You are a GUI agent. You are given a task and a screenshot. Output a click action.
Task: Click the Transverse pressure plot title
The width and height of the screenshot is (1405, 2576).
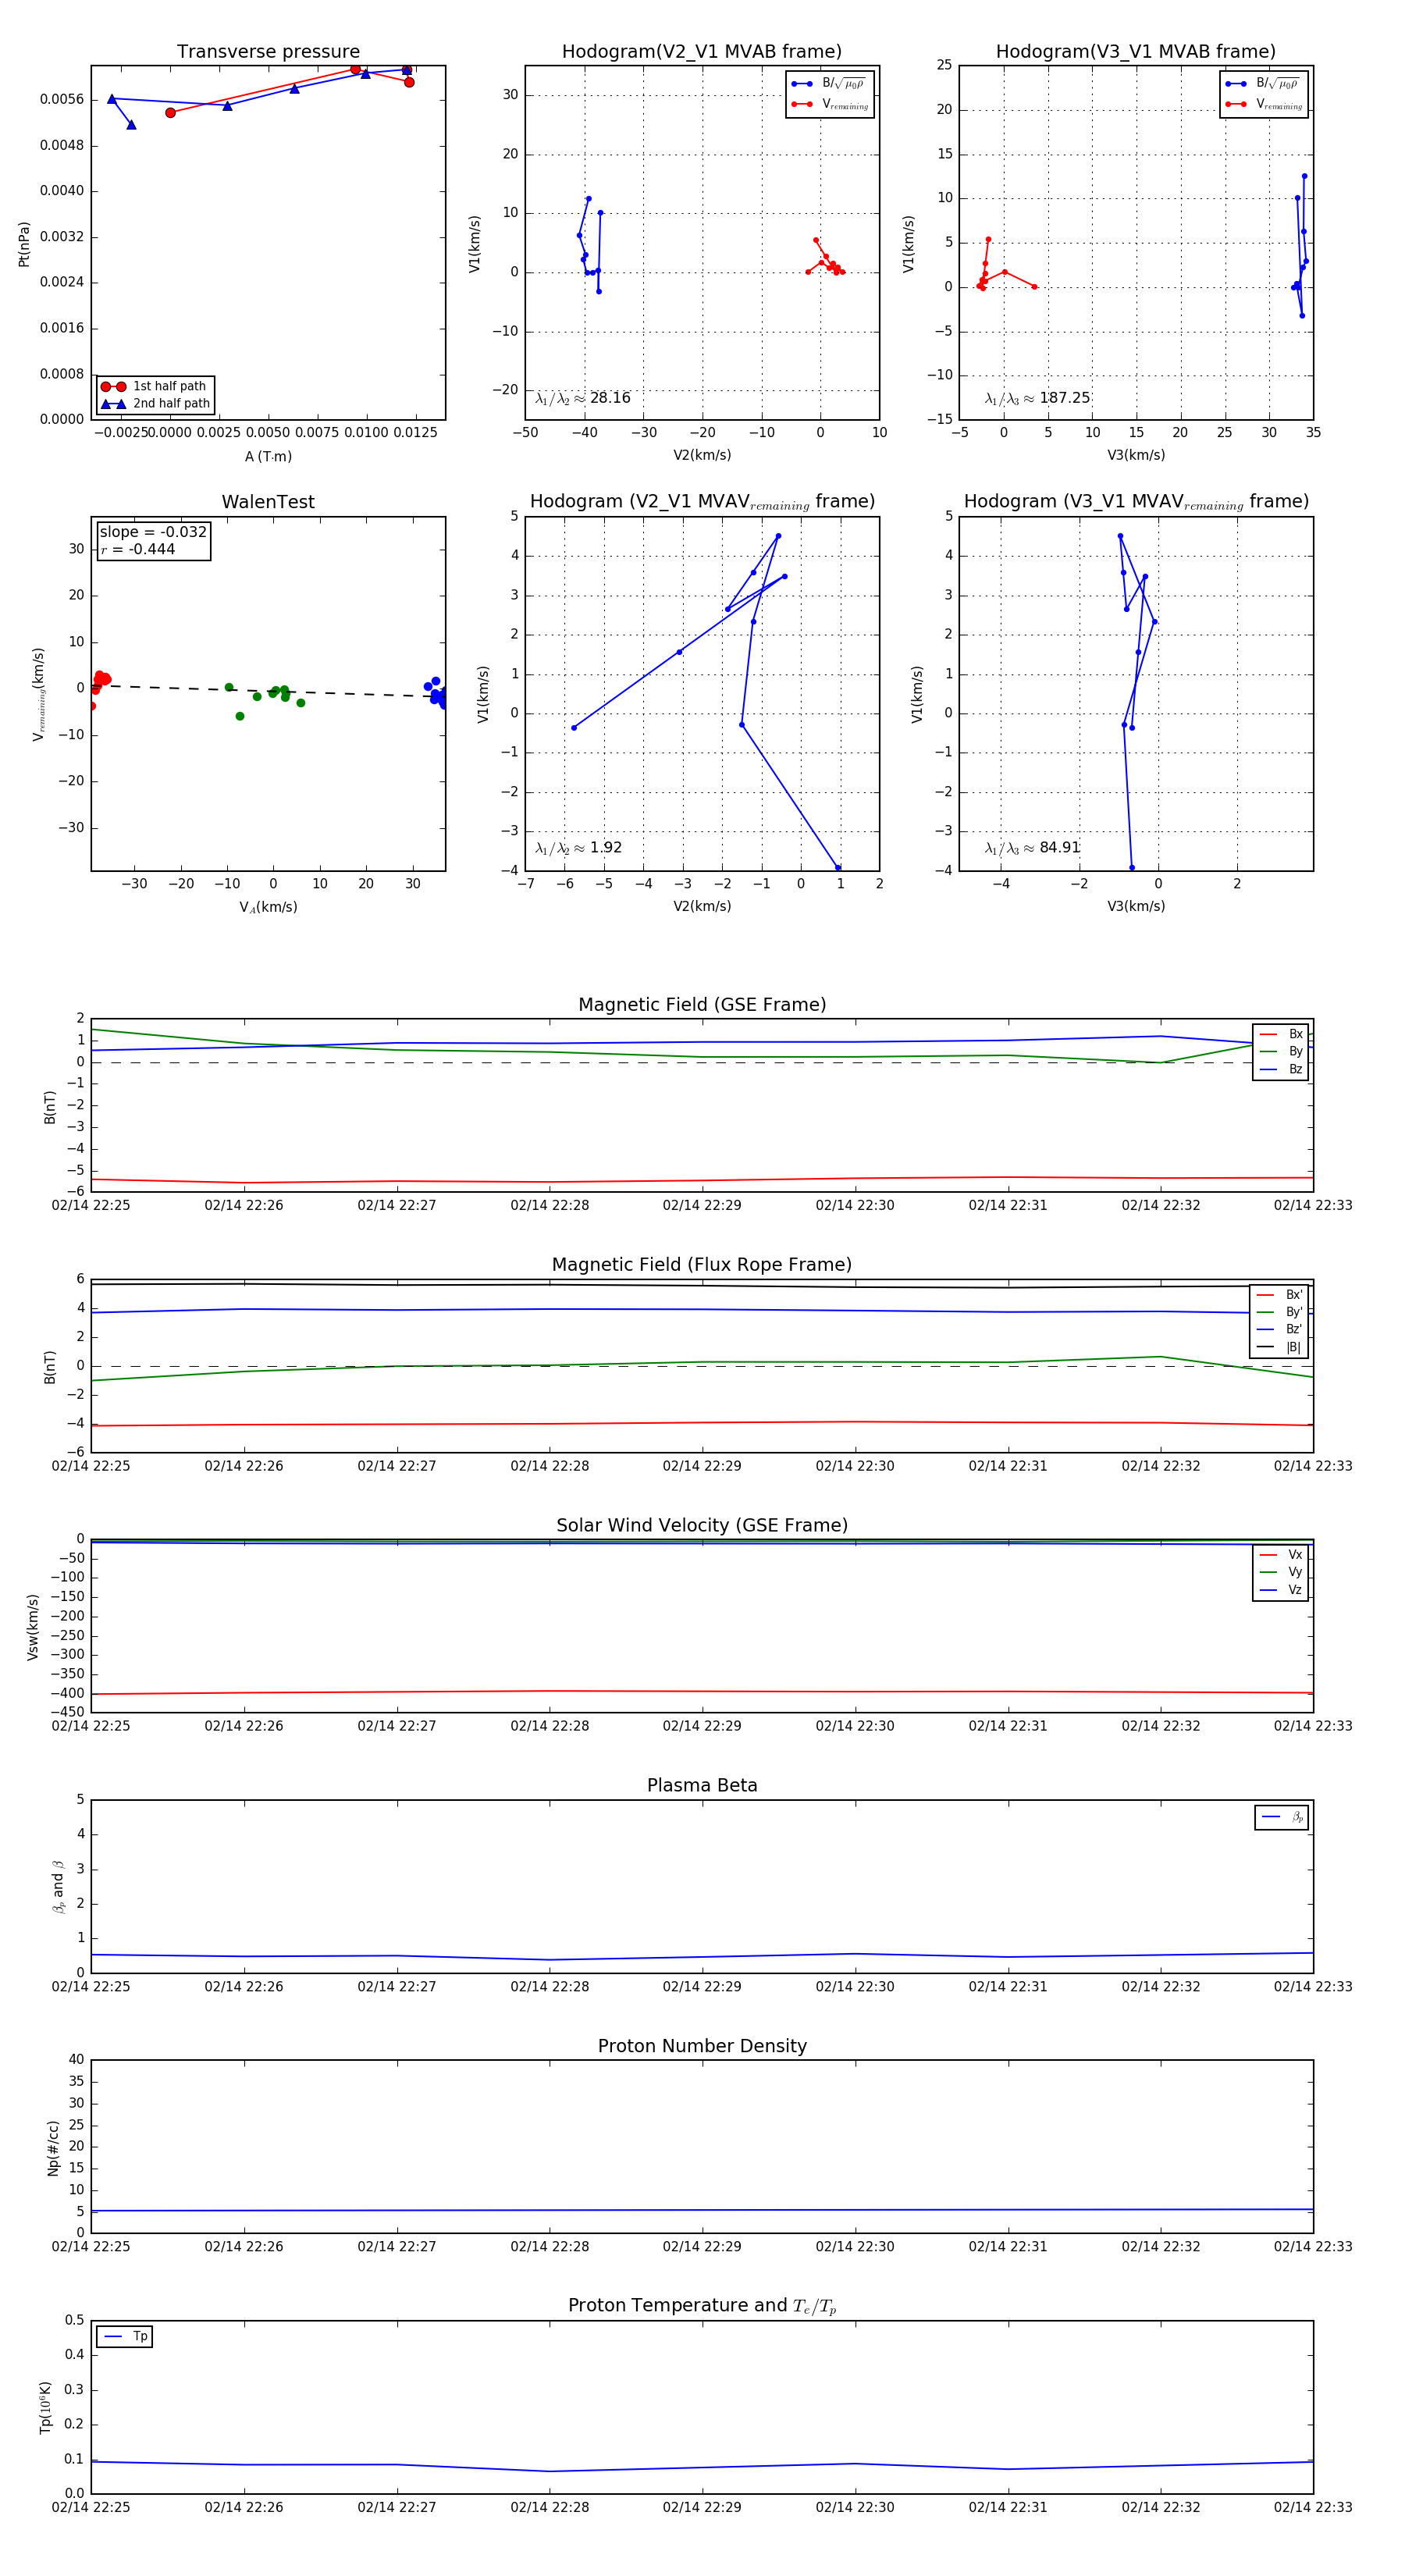(268, 51)
